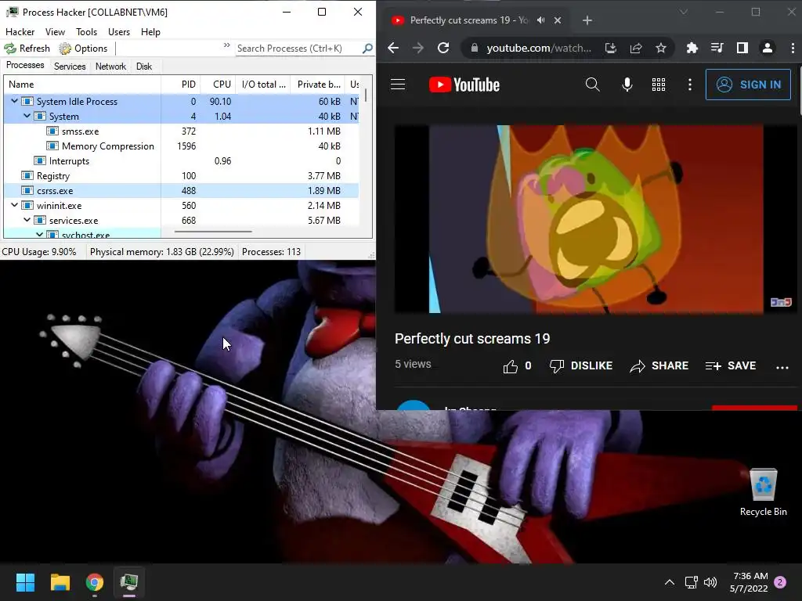Image resolution: width=802 pixels, height=601 pixels.
Task: Click the I/O total column header
Action: [x=263, y=85]
